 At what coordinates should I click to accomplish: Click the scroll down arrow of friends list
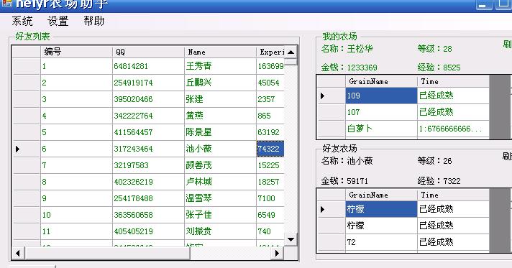point(291,239)
